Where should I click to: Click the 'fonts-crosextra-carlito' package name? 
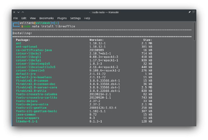pyautogui.click(x=36, y=98)
